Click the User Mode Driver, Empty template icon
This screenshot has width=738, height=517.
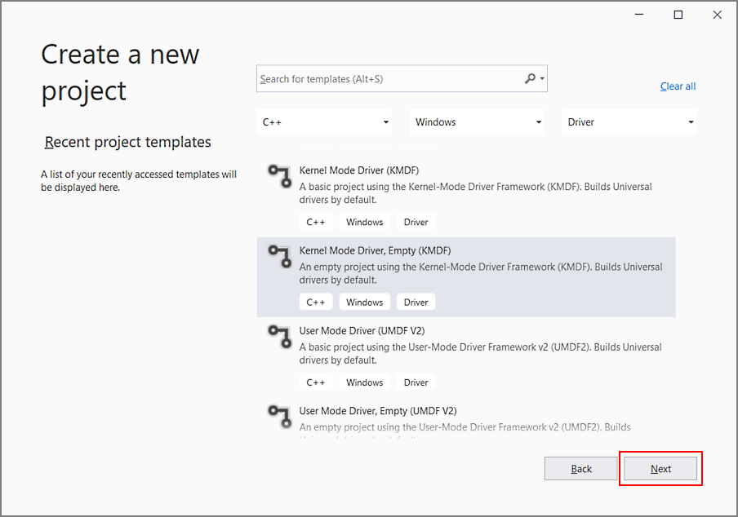pos(278,417)
